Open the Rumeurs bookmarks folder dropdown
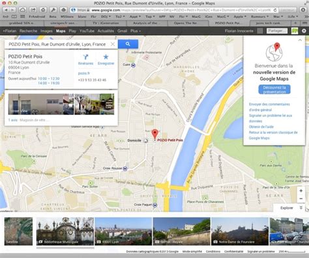This screenshot has height=258, width=309. point(259,16)
